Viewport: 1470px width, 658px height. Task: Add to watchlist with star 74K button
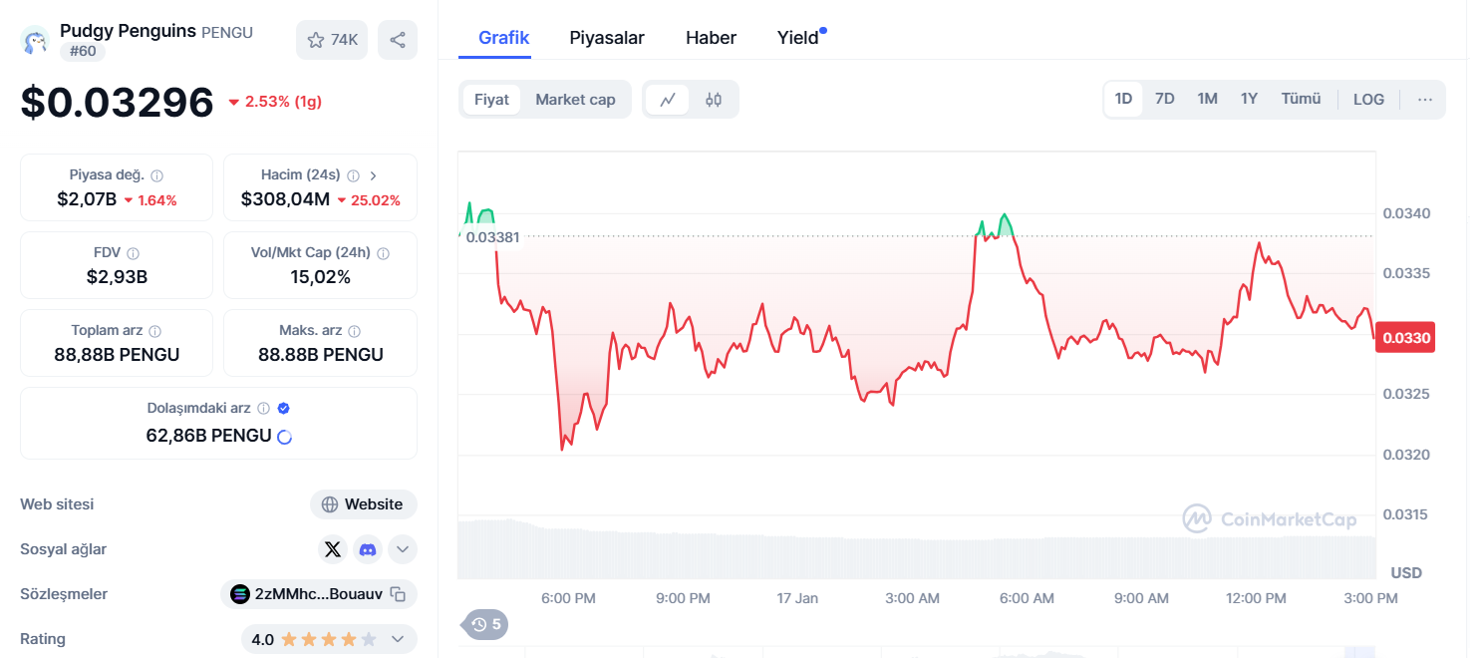pyautogui.click(x=333, y=40)
